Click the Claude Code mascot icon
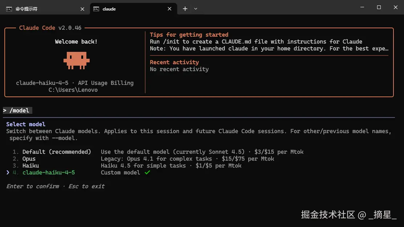The image size is (404, 227). point(76,60)
